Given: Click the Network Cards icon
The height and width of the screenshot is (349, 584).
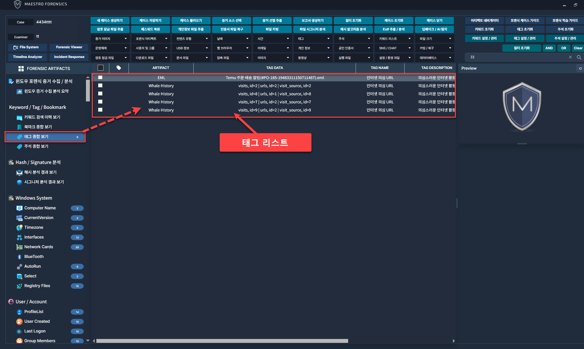Looking at the screenshot, I should tap(19, 247).
